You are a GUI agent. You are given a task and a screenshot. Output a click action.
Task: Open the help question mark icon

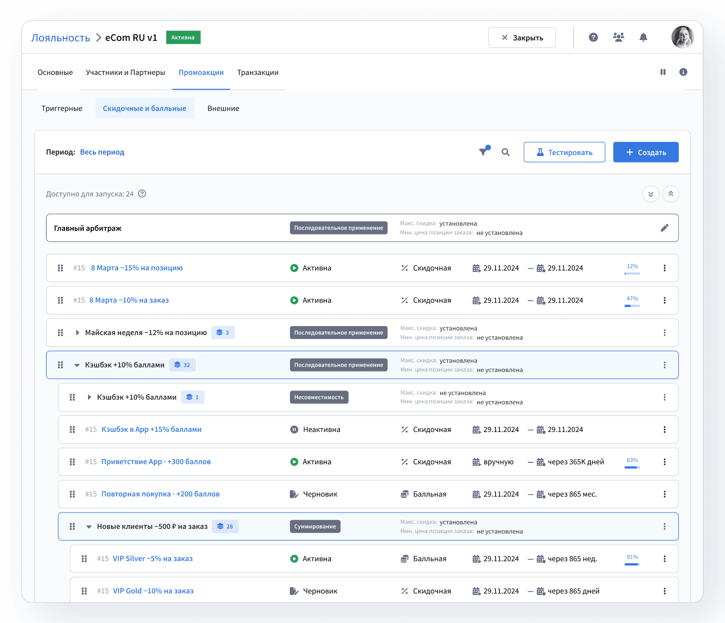click(x=593, y=37)
